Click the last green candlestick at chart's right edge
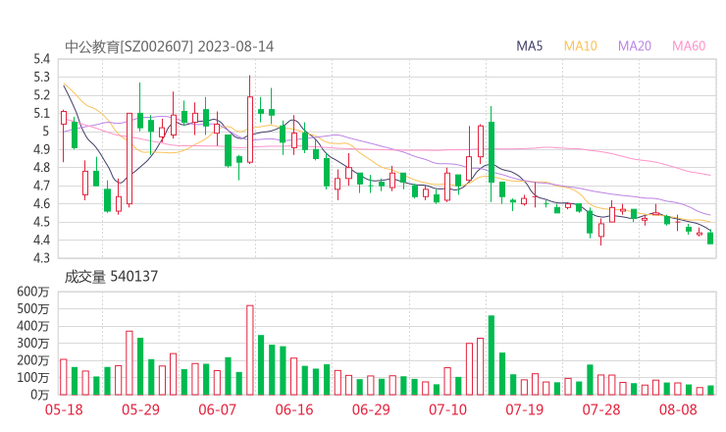The width and height of the screenshot is (726, 432). click(710, 239)
